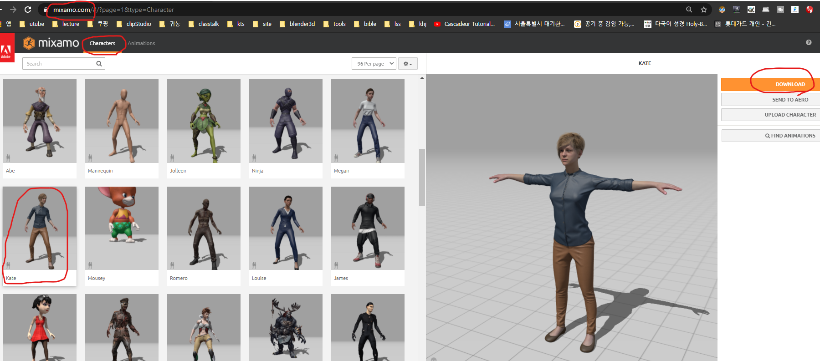Image resolution: width=820 pixels, height=361 pixels.
Task: Open the gear settings dropdown
Action: [408, 64]
